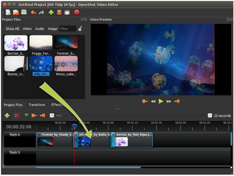Image resolution: width=234 pixels, height=176 pixels.
Task: Select the Forever_by_Shady clip on Track 4
Action: point(55,140)
